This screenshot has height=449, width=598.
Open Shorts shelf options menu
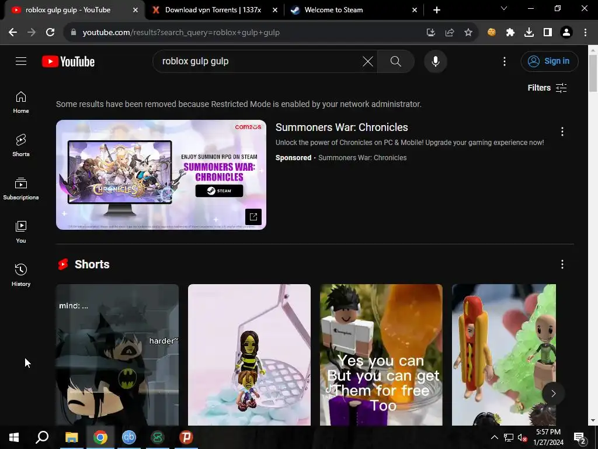coord(562,264)
